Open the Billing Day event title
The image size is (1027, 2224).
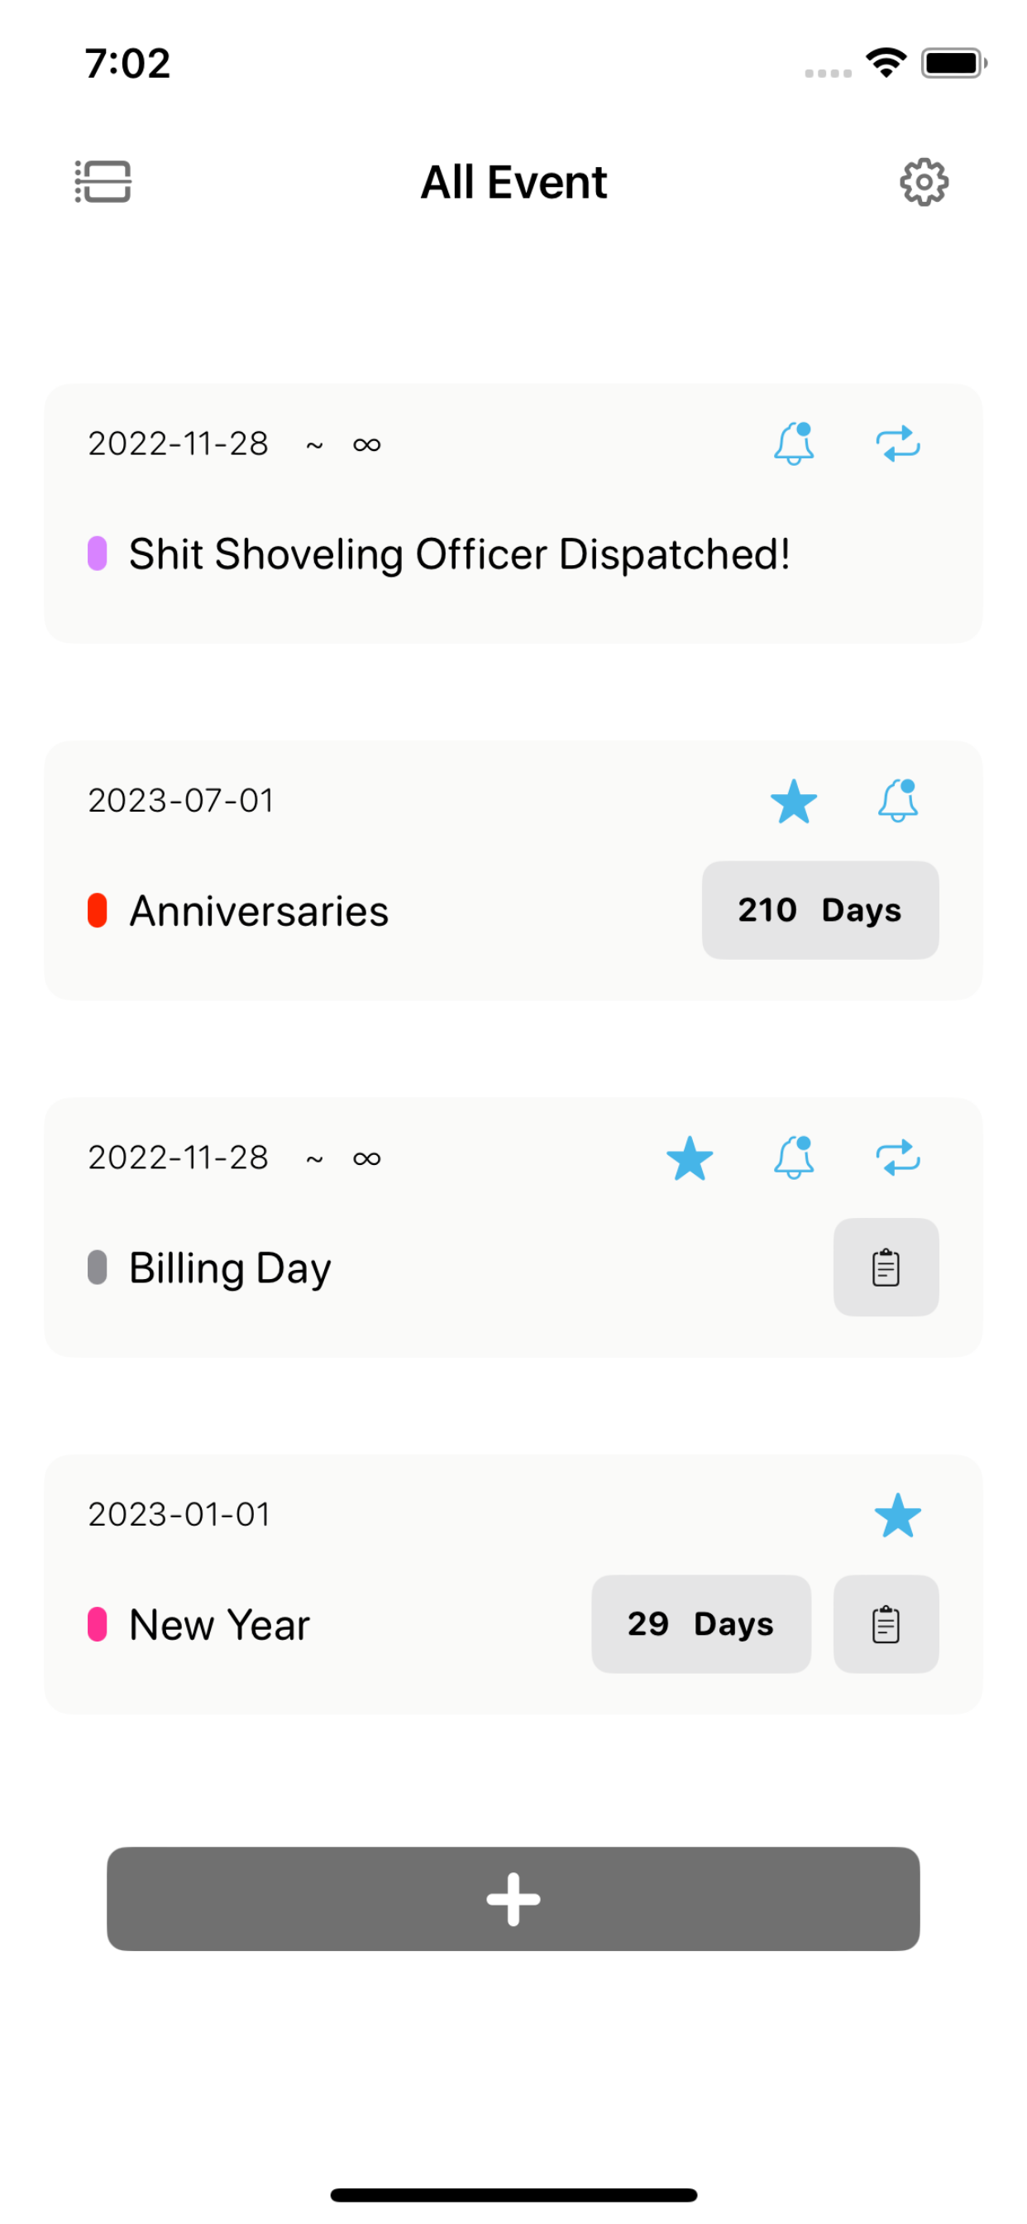(x=230, y=1268)
